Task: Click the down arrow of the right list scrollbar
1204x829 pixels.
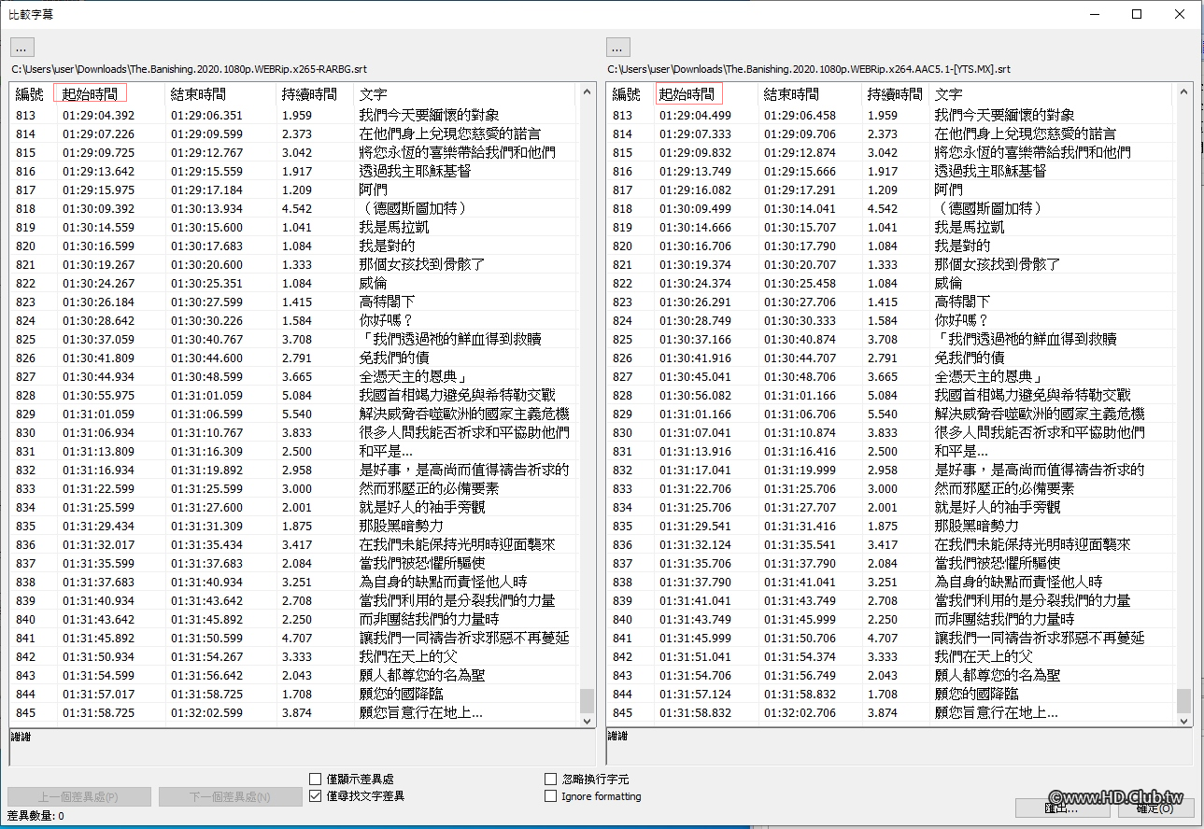Action: click(x=1184, y=721)
